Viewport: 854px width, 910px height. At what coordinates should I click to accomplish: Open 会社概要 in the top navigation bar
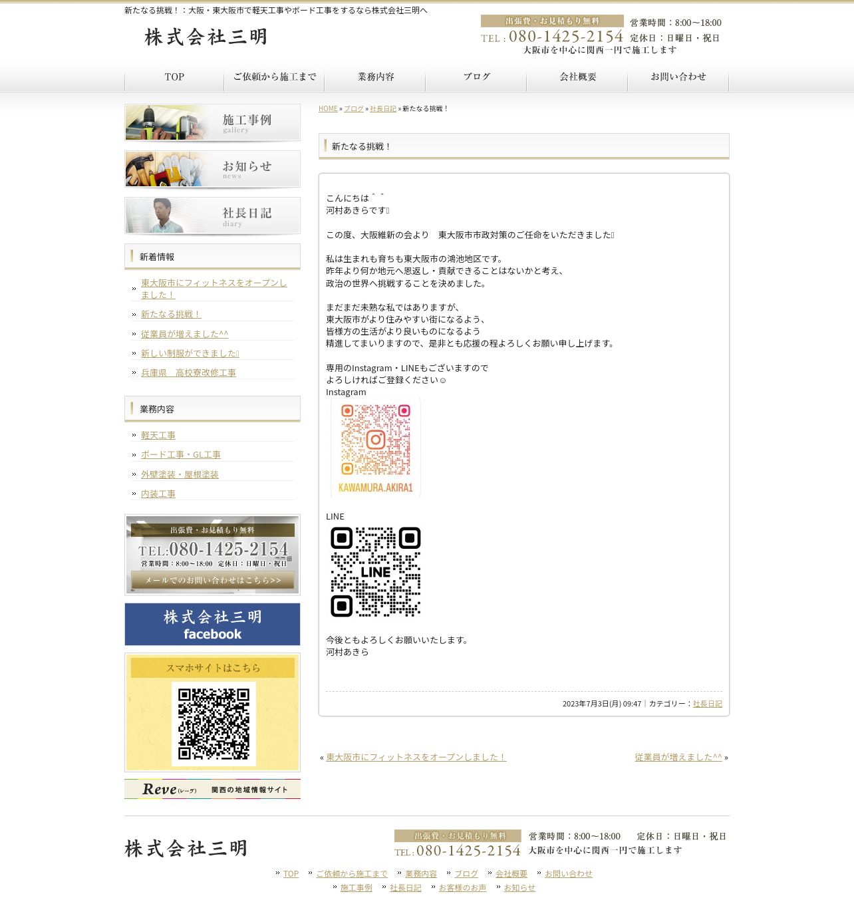(x=578, y=77)
